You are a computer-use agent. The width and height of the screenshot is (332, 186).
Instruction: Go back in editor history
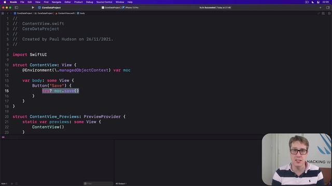(x=7, y=13)
